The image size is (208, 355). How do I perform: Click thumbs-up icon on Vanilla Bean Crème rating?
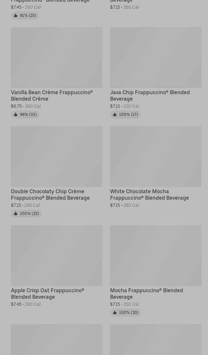[x=16, y=115]
